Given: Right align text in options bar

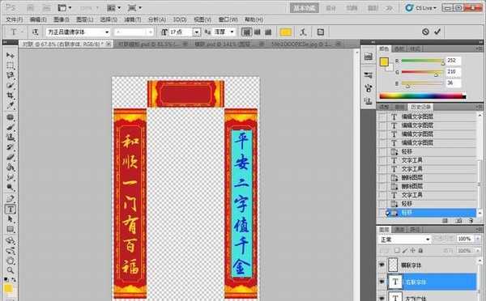Looking at the screenshot, I should coord(268,32).
